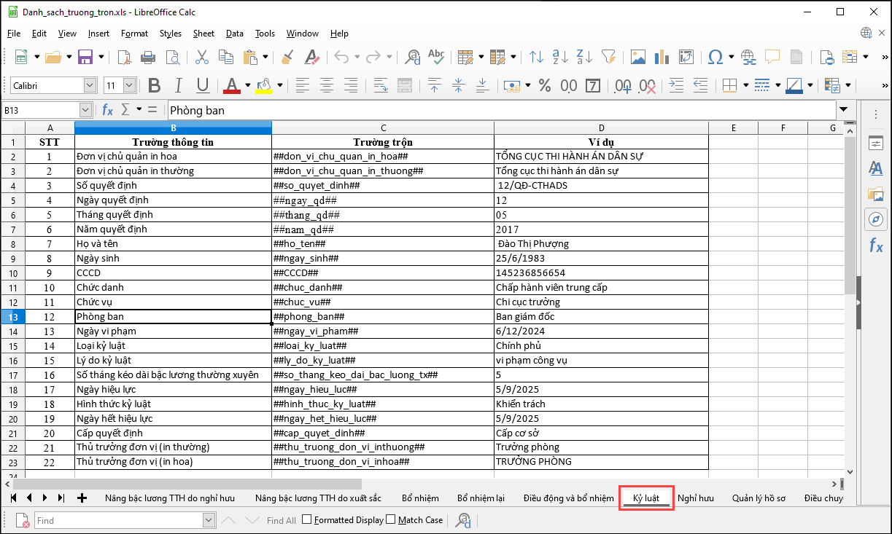Switch to the Nghỉ hưu sheet tab

coord(695,498)
